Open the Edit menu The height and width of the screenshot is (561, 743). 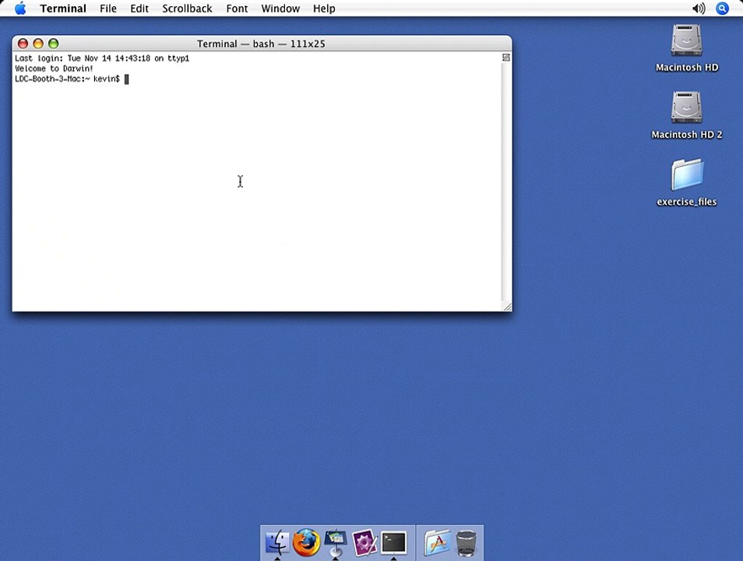139,9
